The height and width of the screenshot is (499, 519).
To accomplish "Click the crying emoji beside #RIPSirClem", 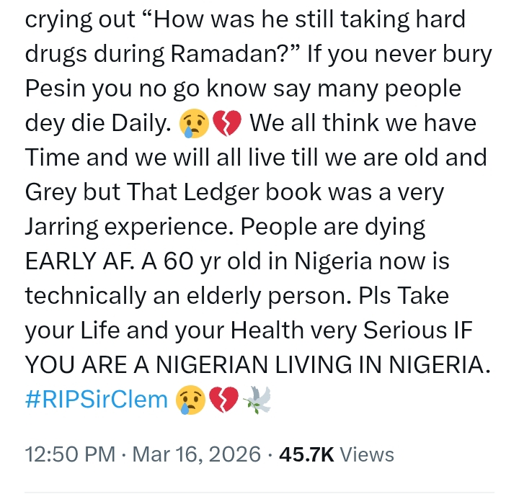I will tap(191, 398).
